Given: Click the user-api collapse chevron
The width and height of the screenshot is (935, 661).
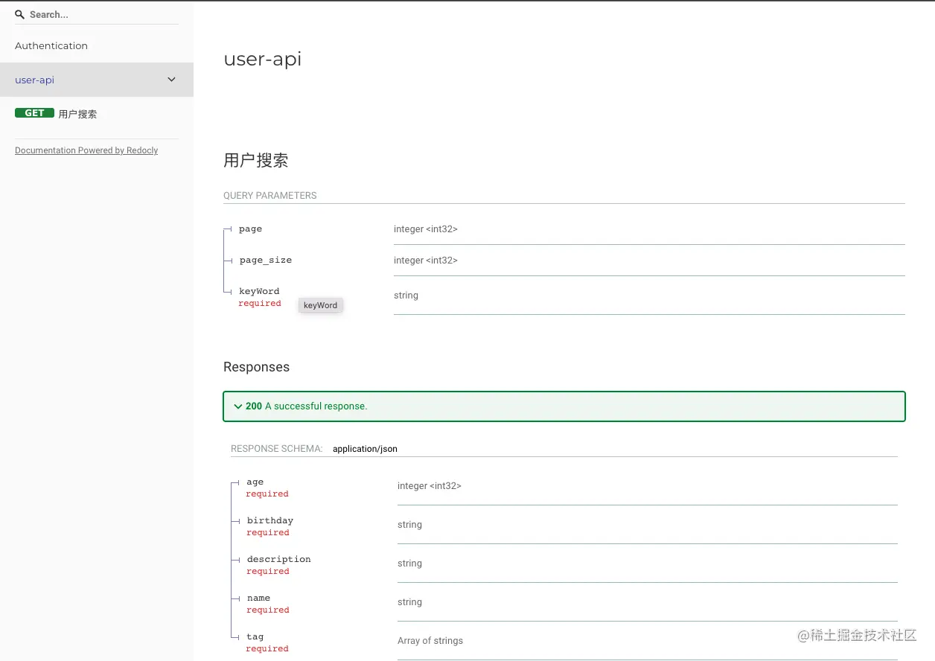Looking at the screenshot, I should [x=171, y=79].
